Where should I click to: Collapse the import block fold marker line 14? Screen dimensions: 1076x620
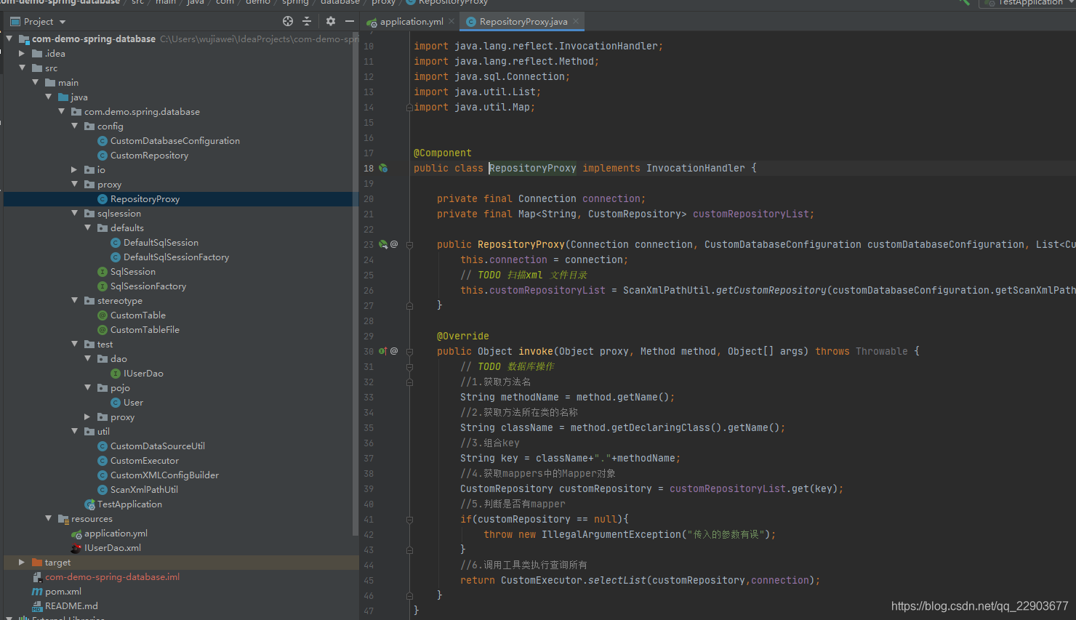tap(409, 107)
